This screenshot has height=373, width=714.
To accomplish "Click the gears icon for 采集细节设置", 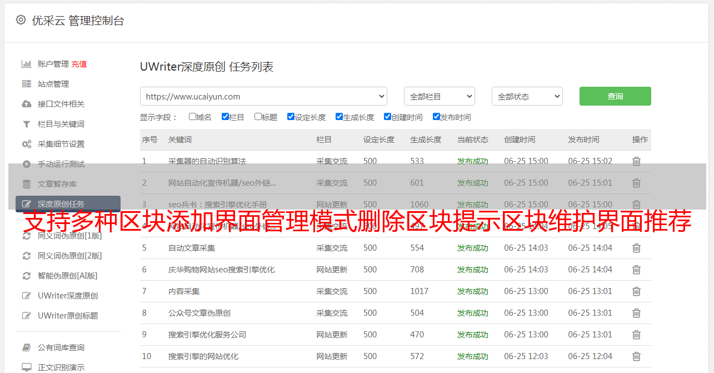I will (x=26, y=144).
